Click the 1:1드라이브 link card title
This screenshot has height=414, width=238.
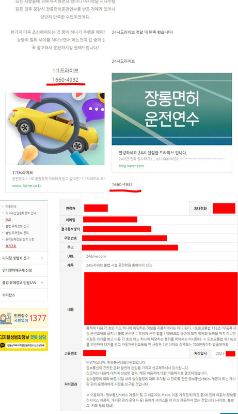point(23,172)
